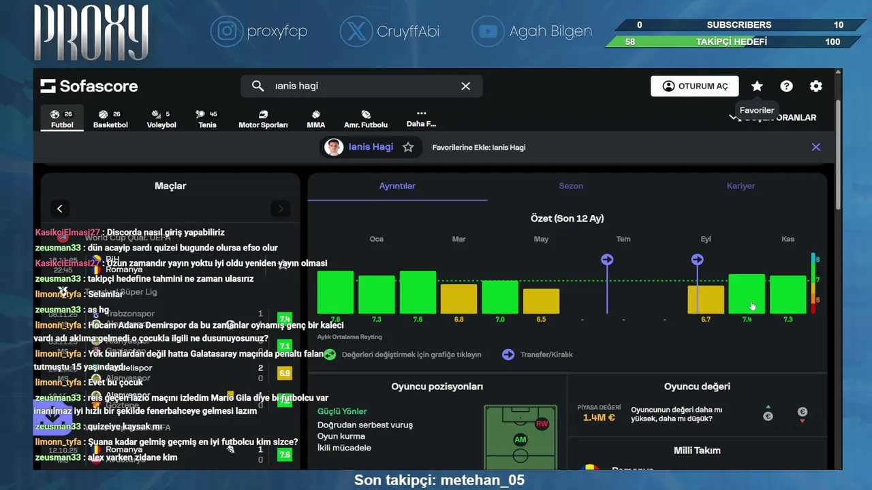
Task: Vote player value higher with up euro
Action: click(768, 414)
